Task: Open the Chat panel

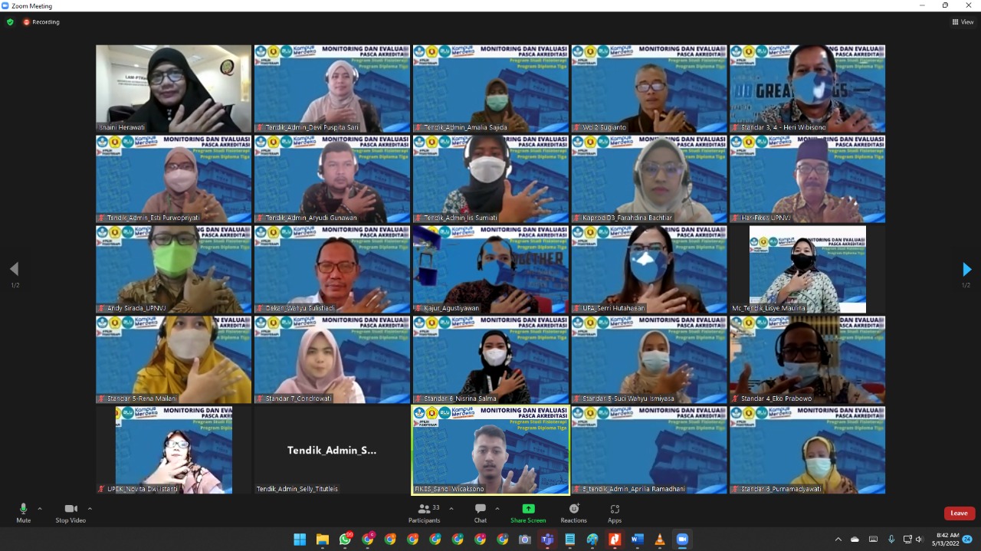Action: pos(480,512)
